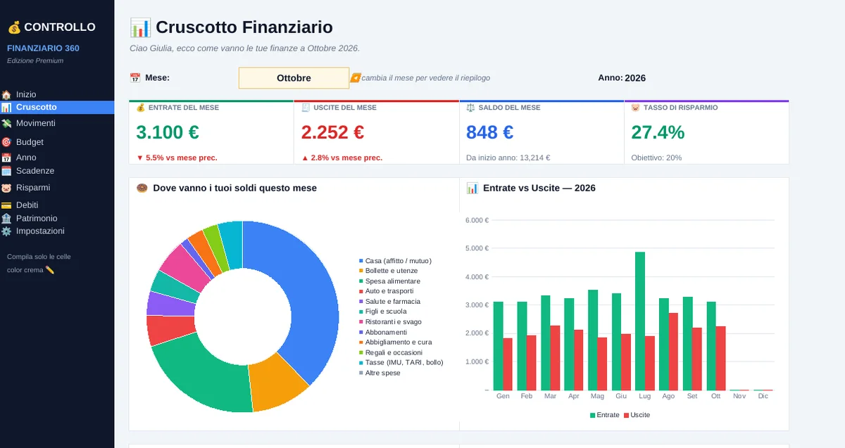Click the FINANZIARIO 360 sidebar heading
The height and width of the screenshot is (448, 845).
tap(43, 49)
